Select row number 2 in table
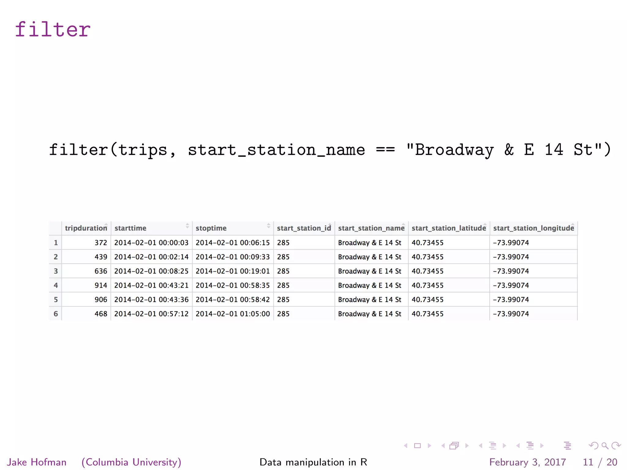 [55, 257]
